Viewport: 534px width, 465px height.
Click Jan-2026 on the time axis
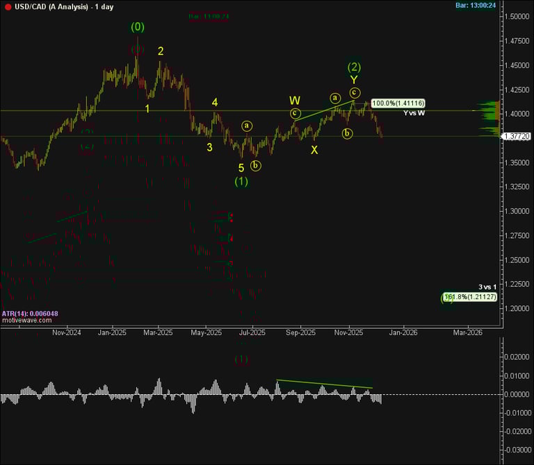click(403, 332)
